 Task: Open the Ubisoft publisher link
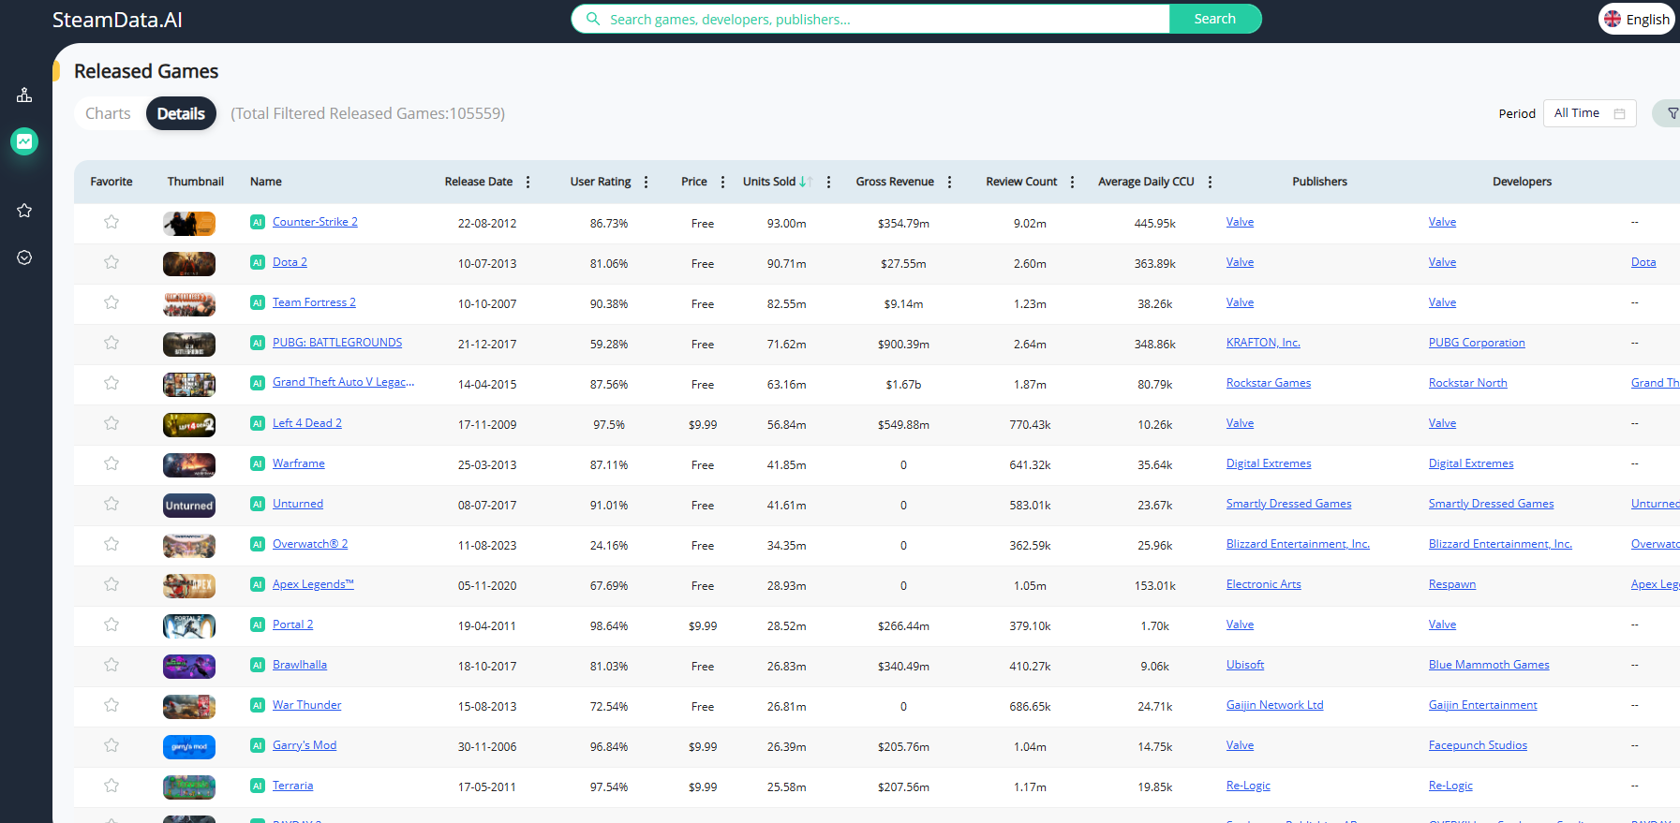click(x=1245, y=665)
